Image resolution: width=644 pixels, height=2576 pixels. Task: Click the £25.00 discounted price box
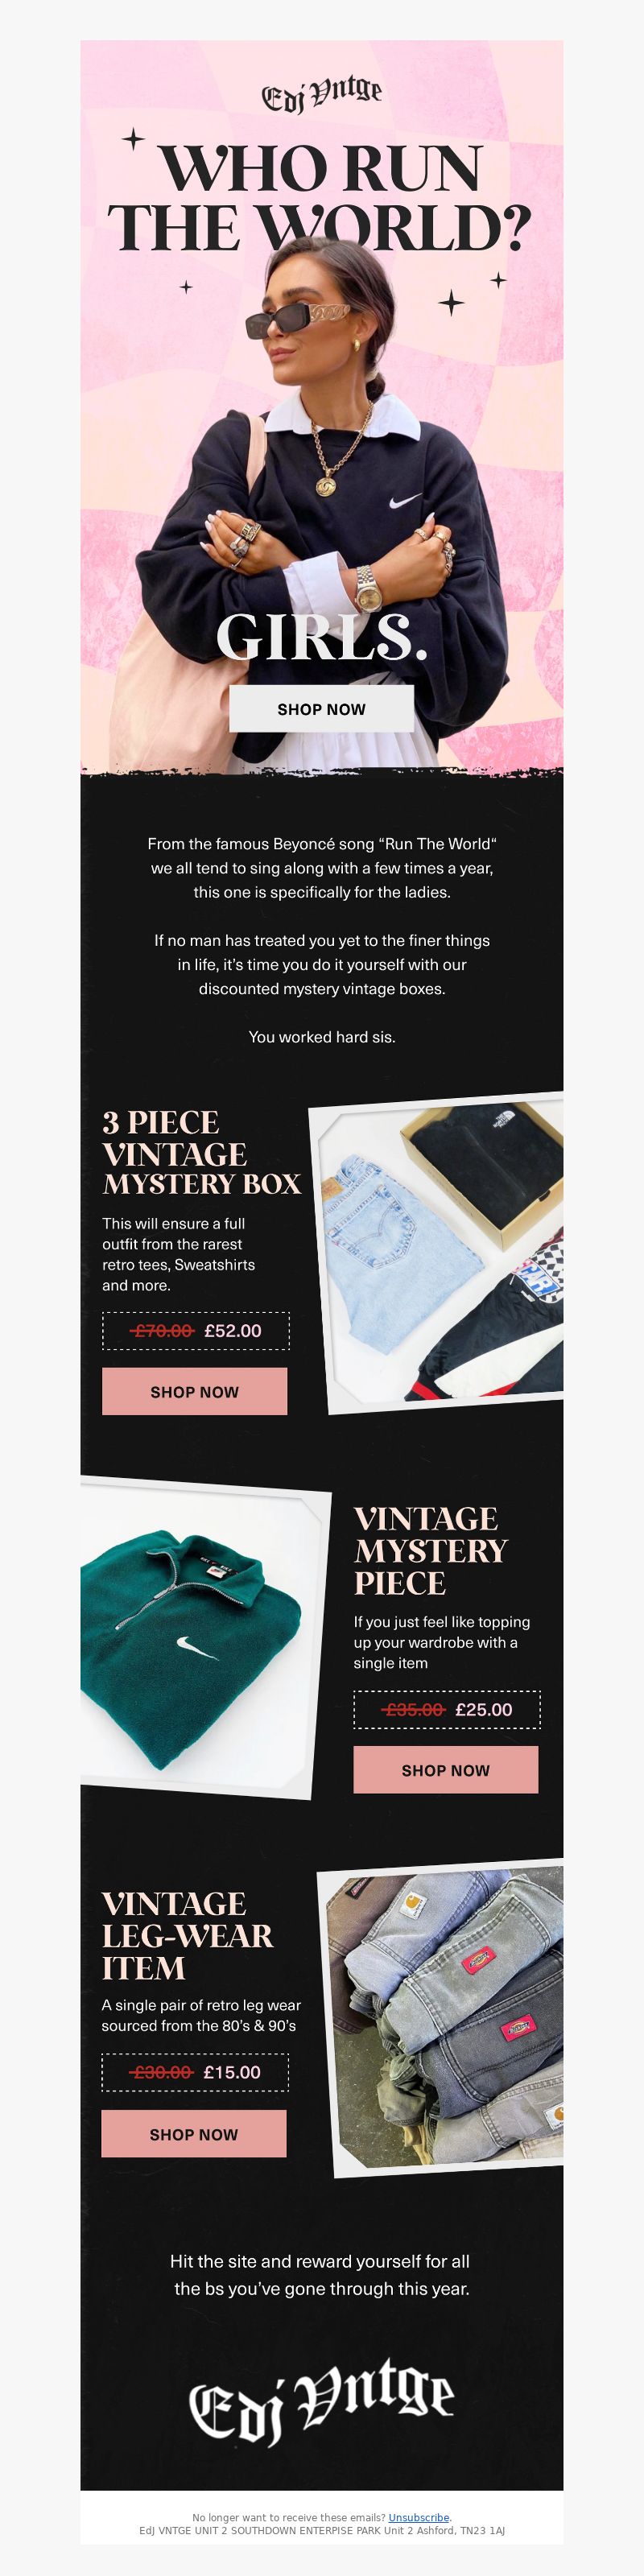pyautogui.click(x=447, y=1709)
